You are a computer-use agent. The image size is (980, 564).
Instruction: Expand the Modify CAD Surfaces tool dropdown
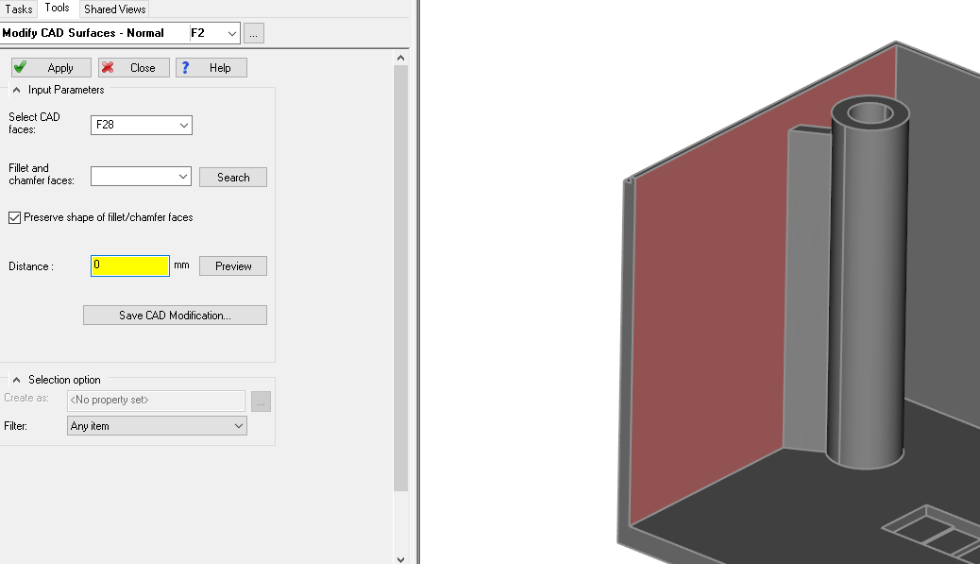pos(231,33)
